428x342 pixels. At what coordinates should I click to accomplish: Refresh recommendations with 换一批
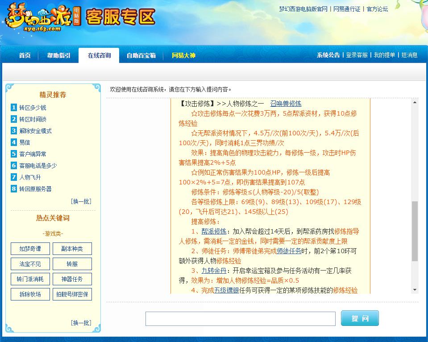80,201
